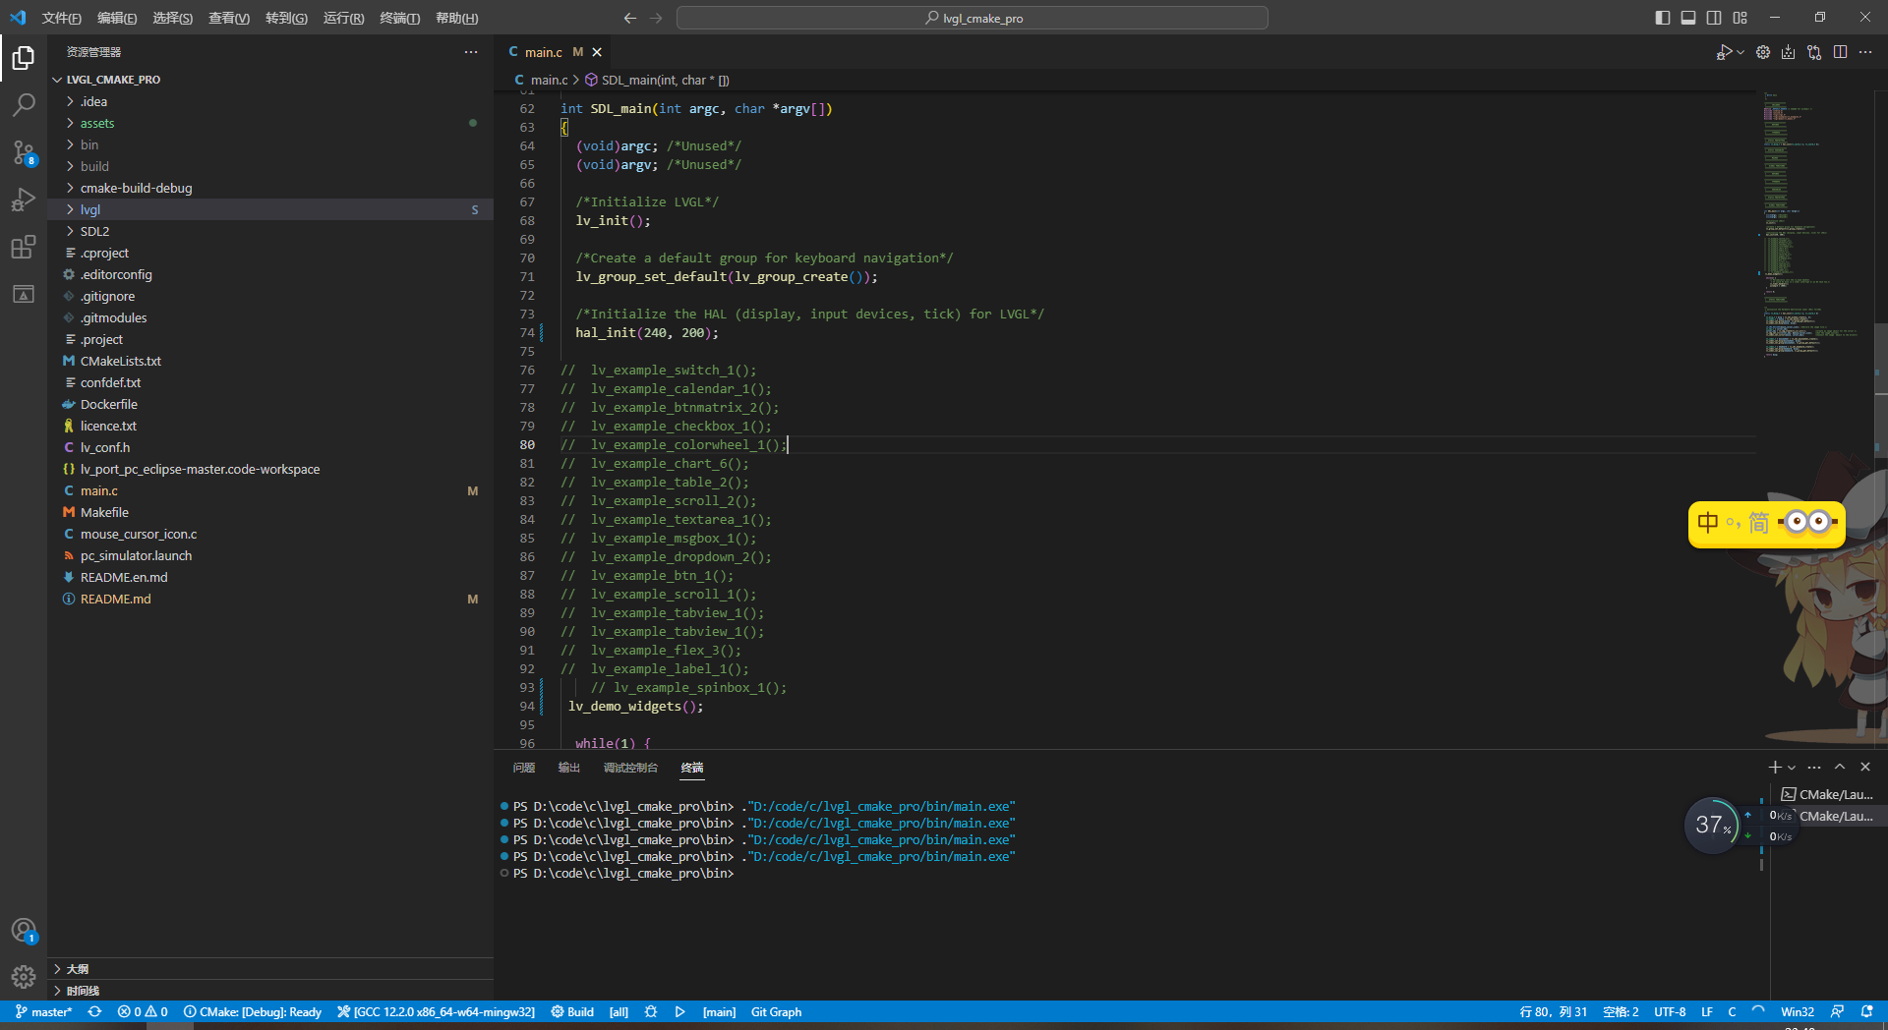Click the CMake launch play icon in status bar

[x=679, y=1011]
